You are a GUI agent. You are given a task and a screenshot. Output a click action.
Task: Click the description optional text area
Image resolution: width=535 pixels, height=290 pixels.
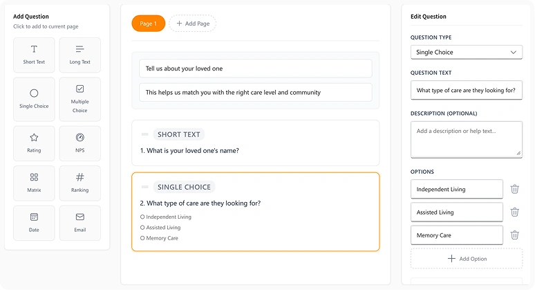[x=466, y=140]
